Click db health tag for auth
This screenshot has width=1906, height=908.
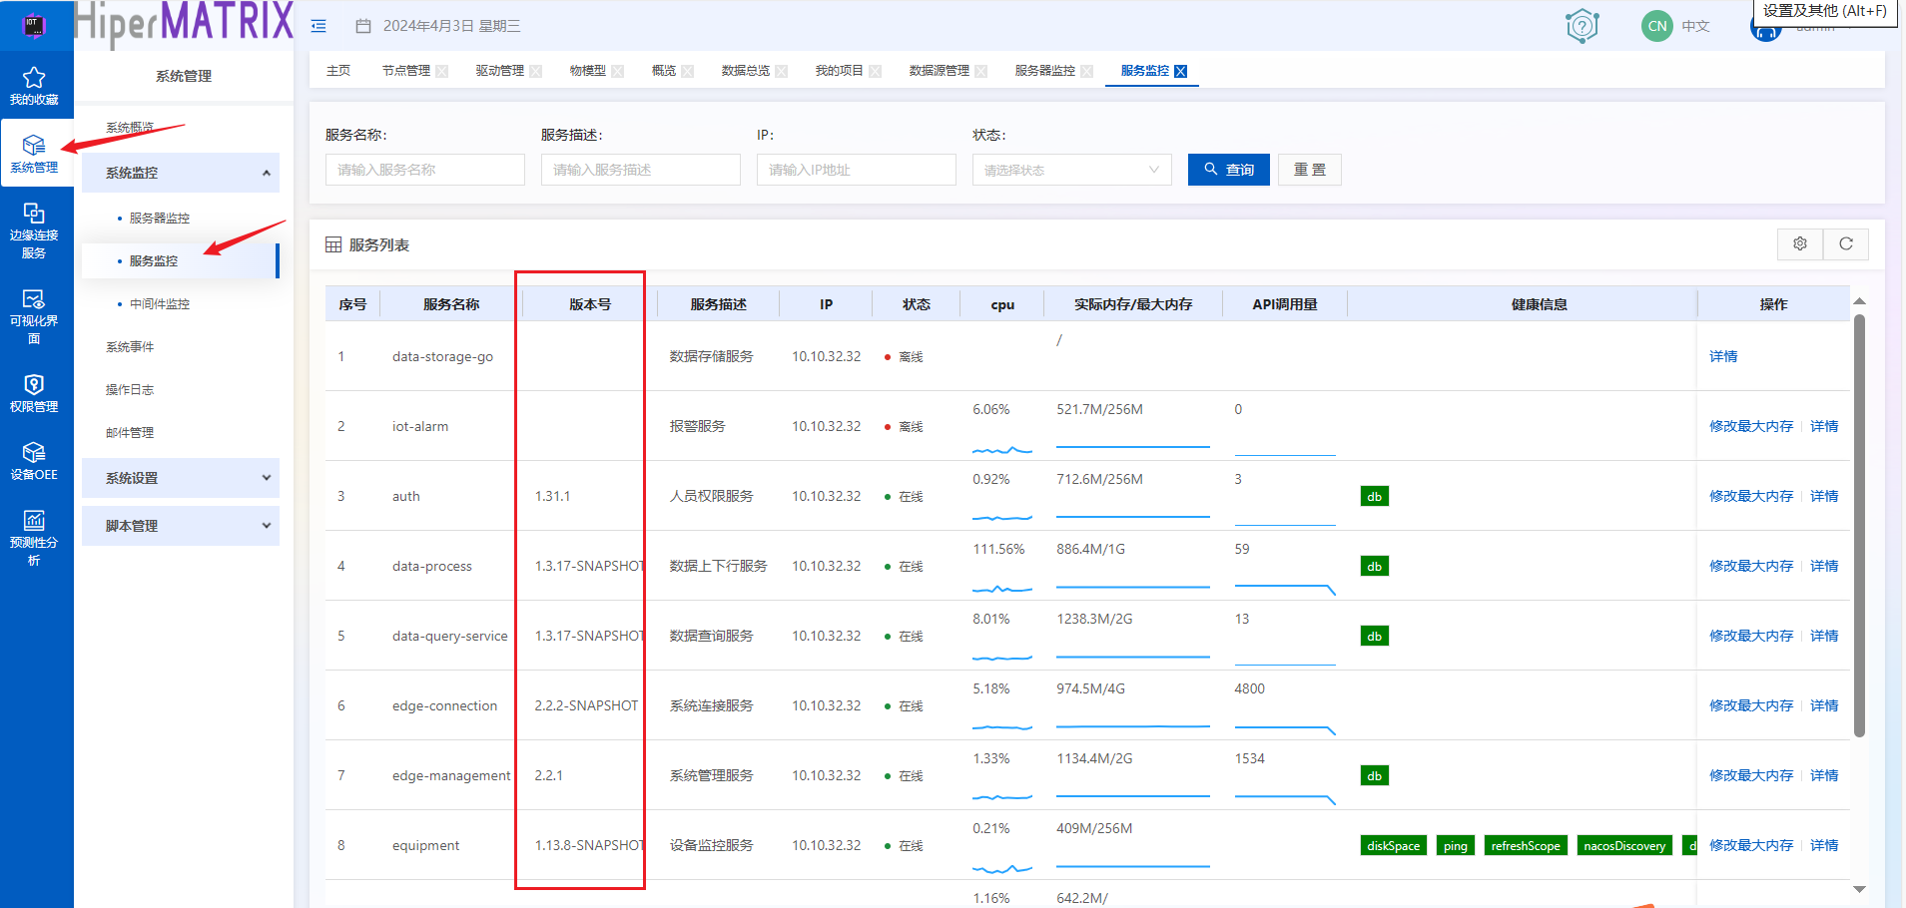1375,496
